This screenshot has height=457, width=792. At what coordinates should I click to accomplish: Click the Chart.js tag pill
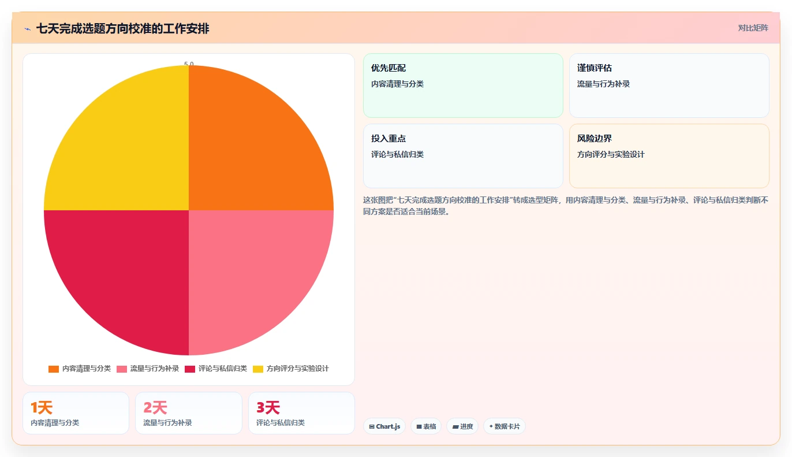click(384, 426)
